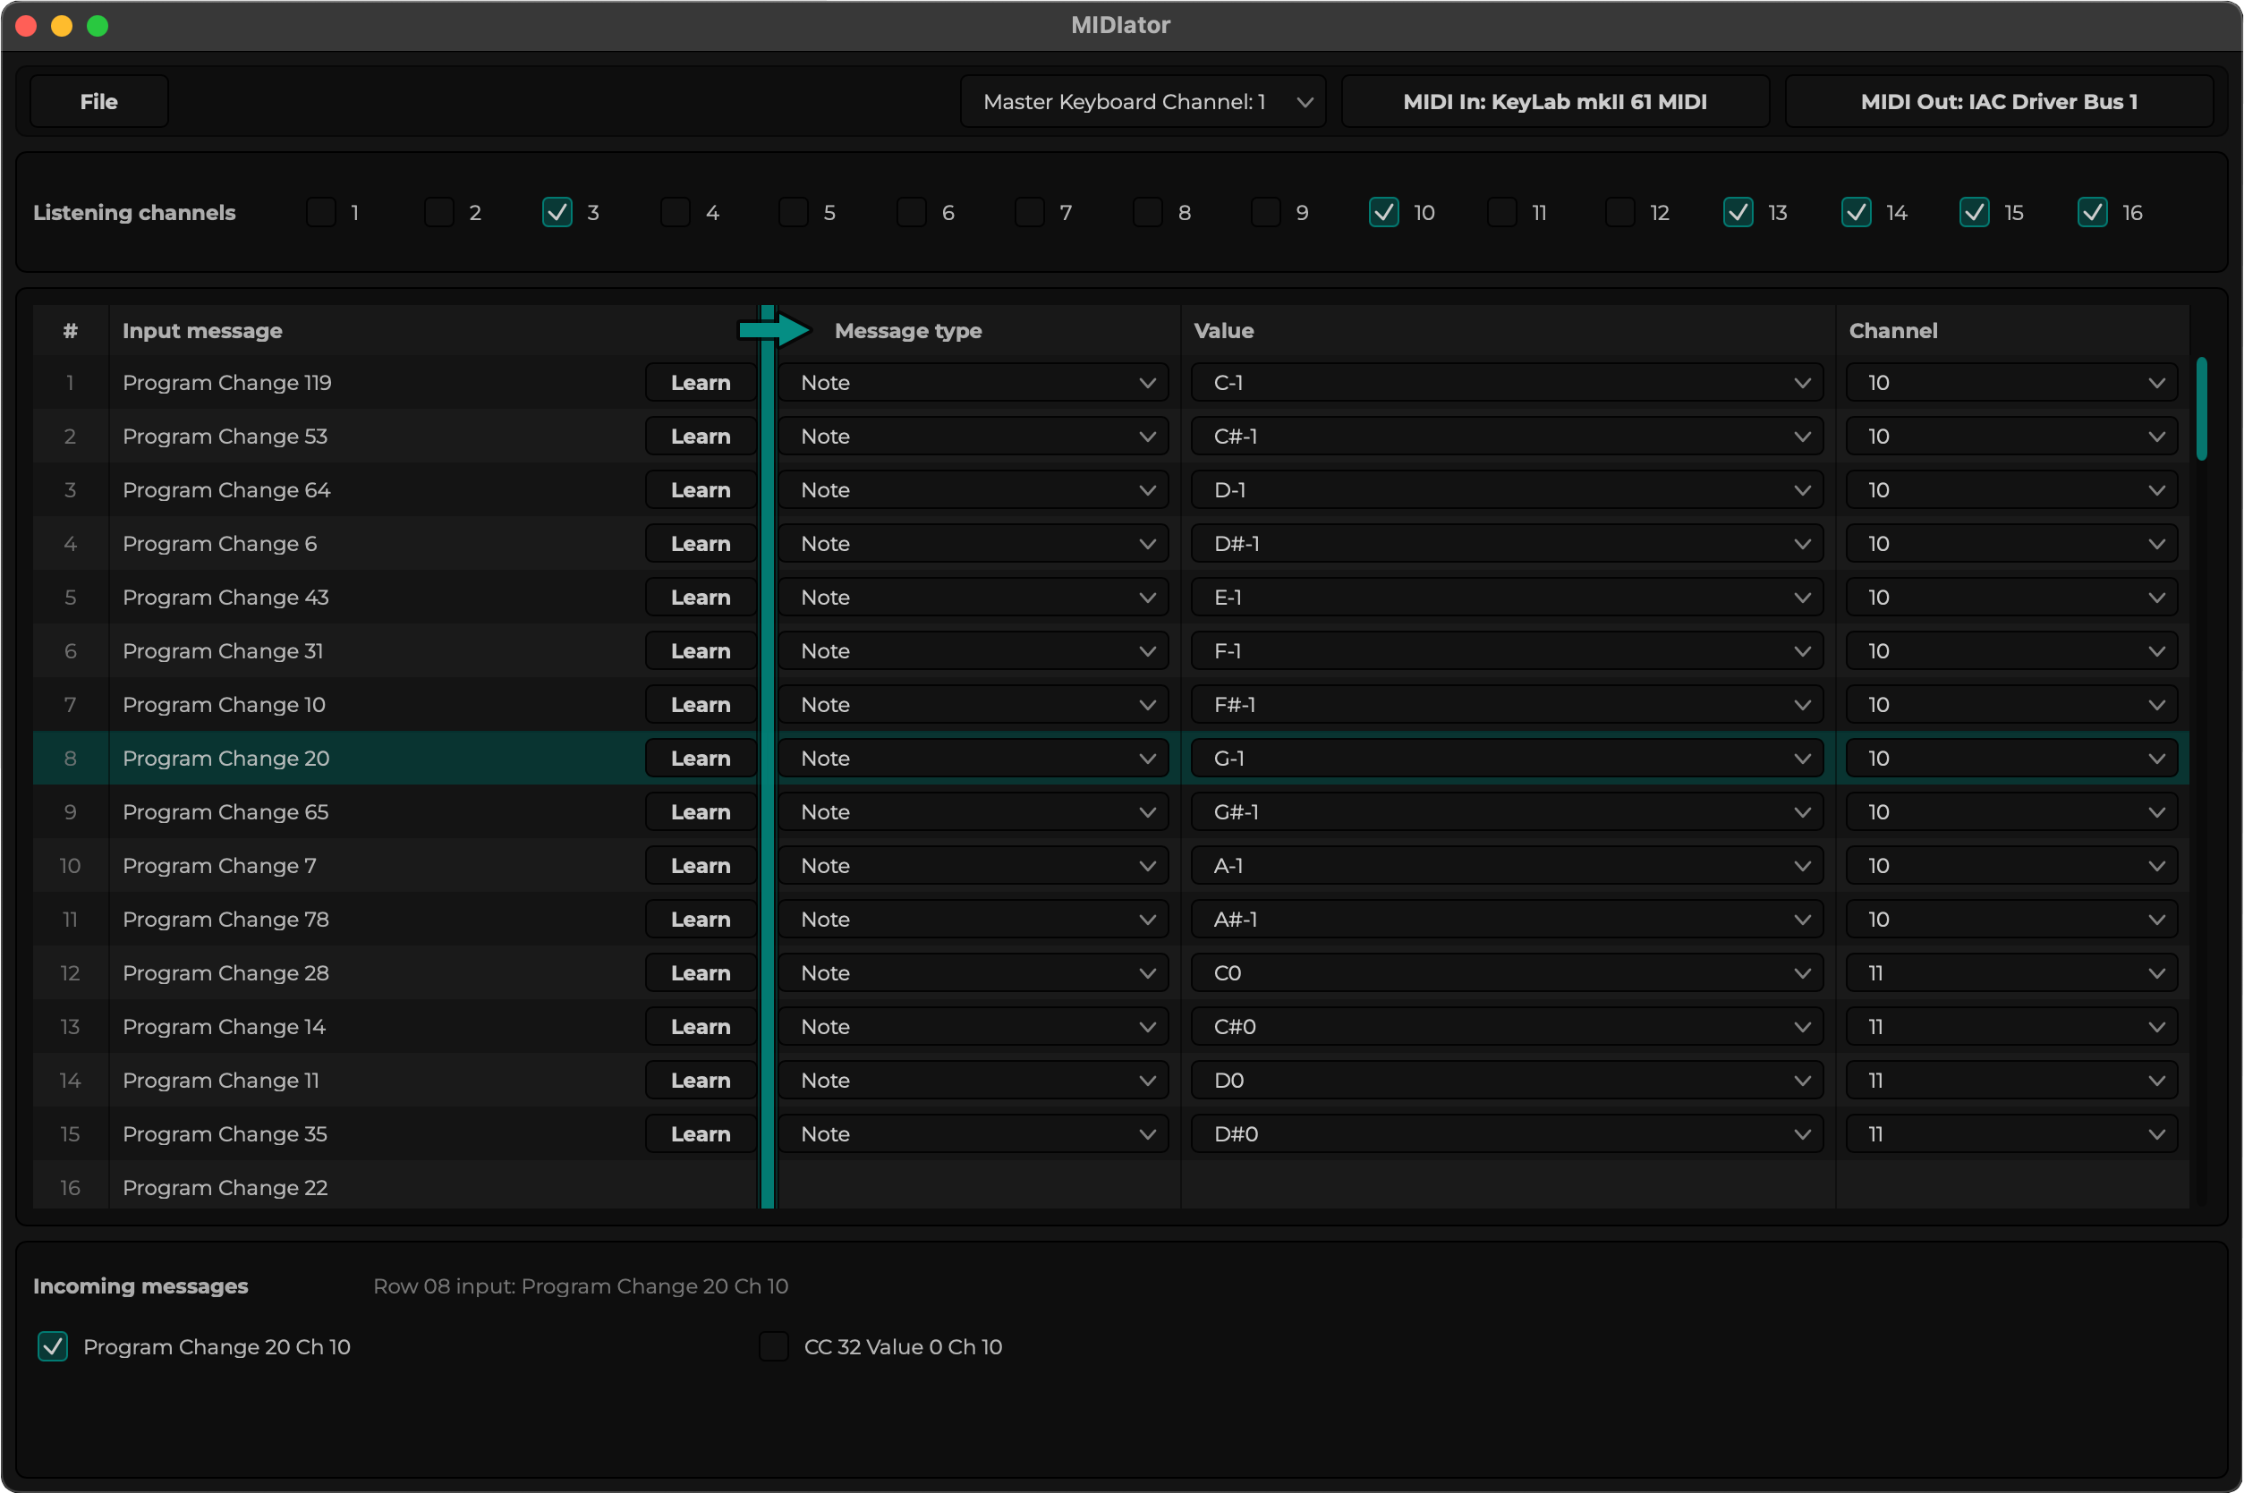This screenshot has width=2244, height=1493.
Task: Click Learn for Program Change 43
Action: (x=701, y=597)
